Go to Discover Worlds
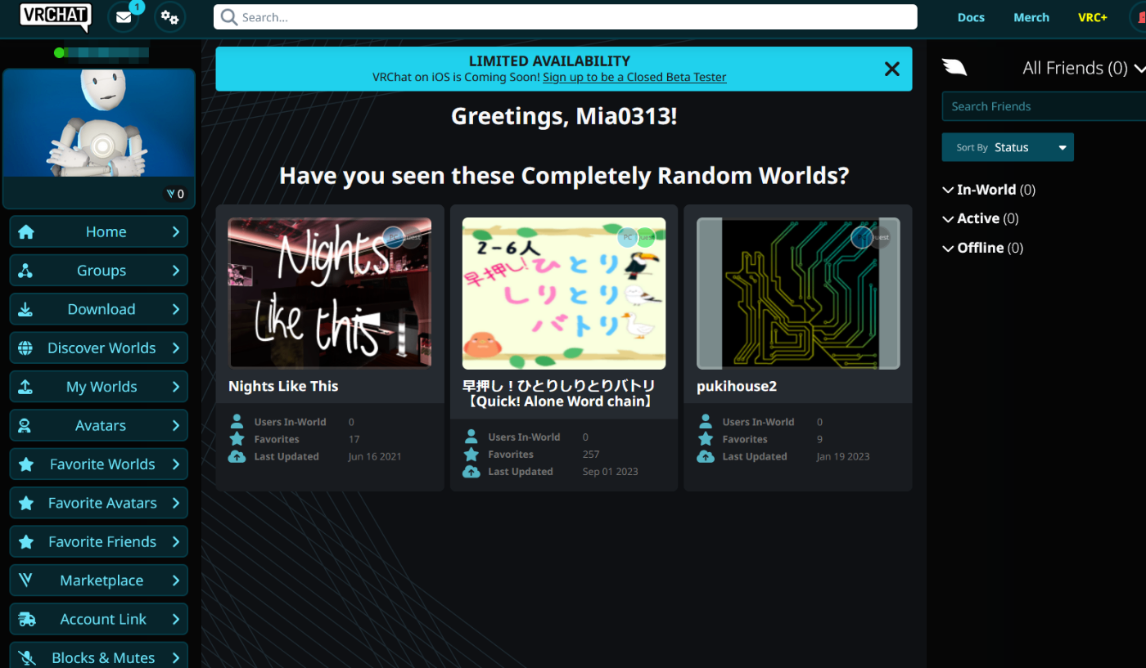 [x=99, y=348]
